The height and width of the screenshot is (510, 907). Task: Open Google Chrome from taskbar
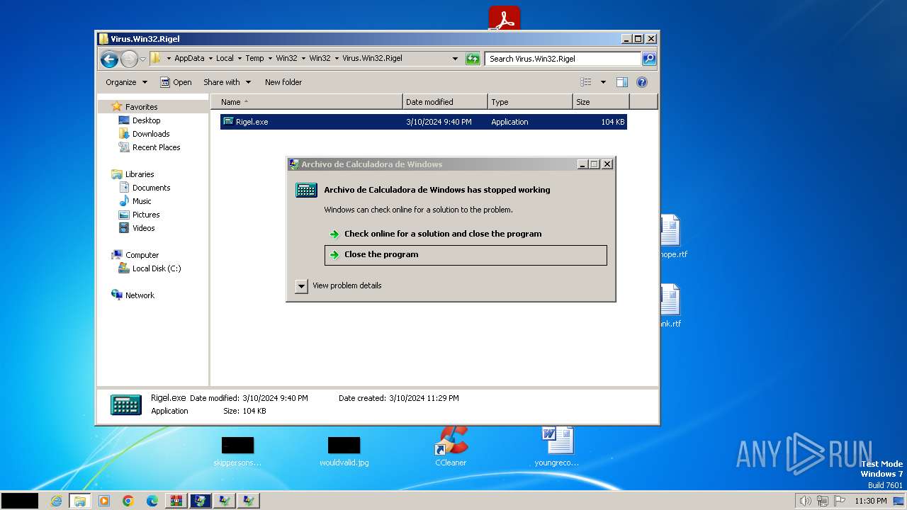click(128, 501)
